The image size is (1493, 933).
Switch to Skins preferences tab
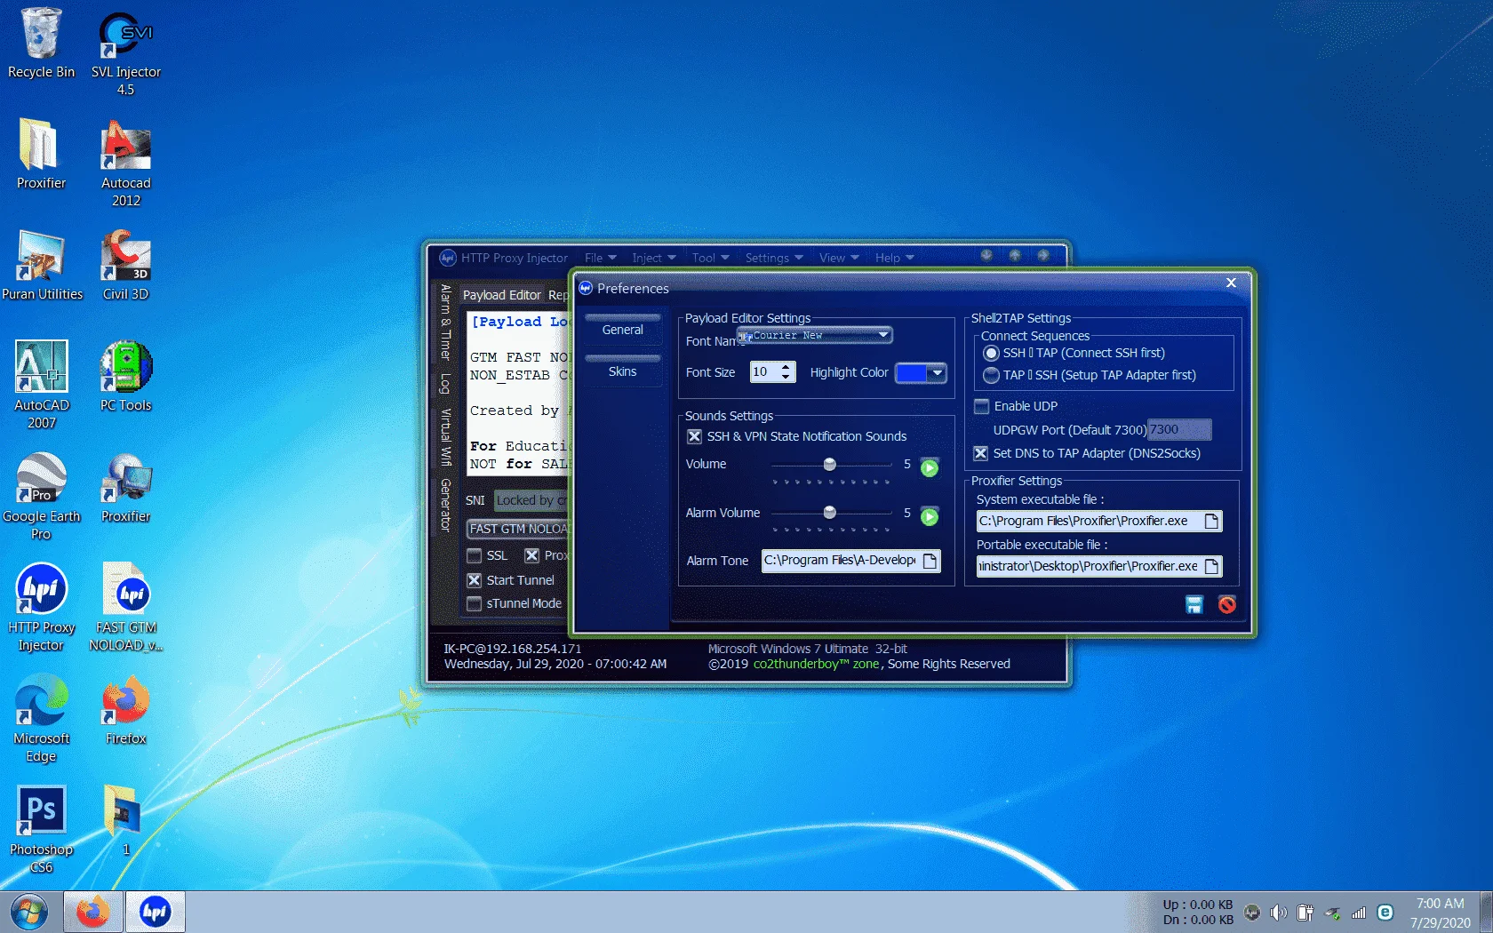623,371
